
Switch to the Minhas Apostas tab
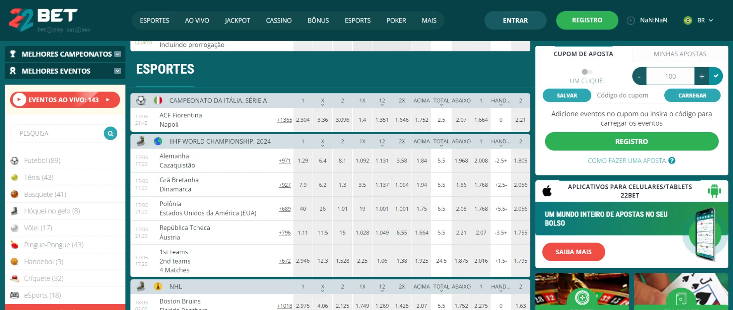click(x=680, y=54)
